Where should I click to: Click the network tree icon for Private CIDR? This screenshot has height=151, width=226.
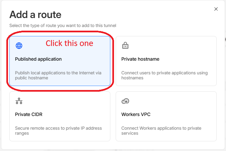coord(19,101)
